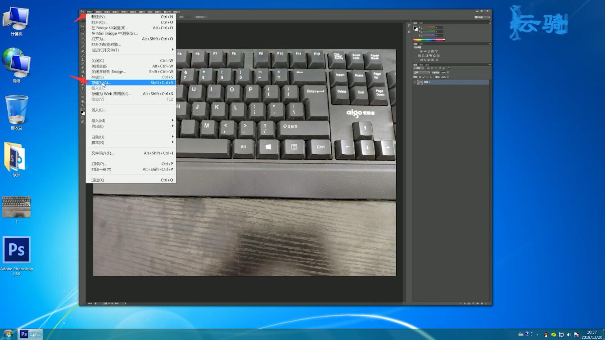This screenshot has height=340, width=605.
Task: Click the rainbow color spectrum ramp
Action: coord(429,40)
